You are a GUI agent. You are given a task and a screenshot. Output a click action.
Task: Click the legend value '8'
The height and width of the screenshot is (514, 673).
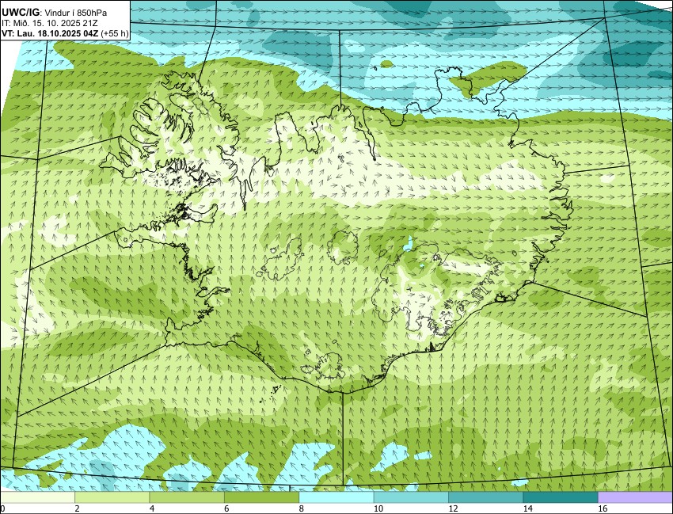[x=302, y=508]
